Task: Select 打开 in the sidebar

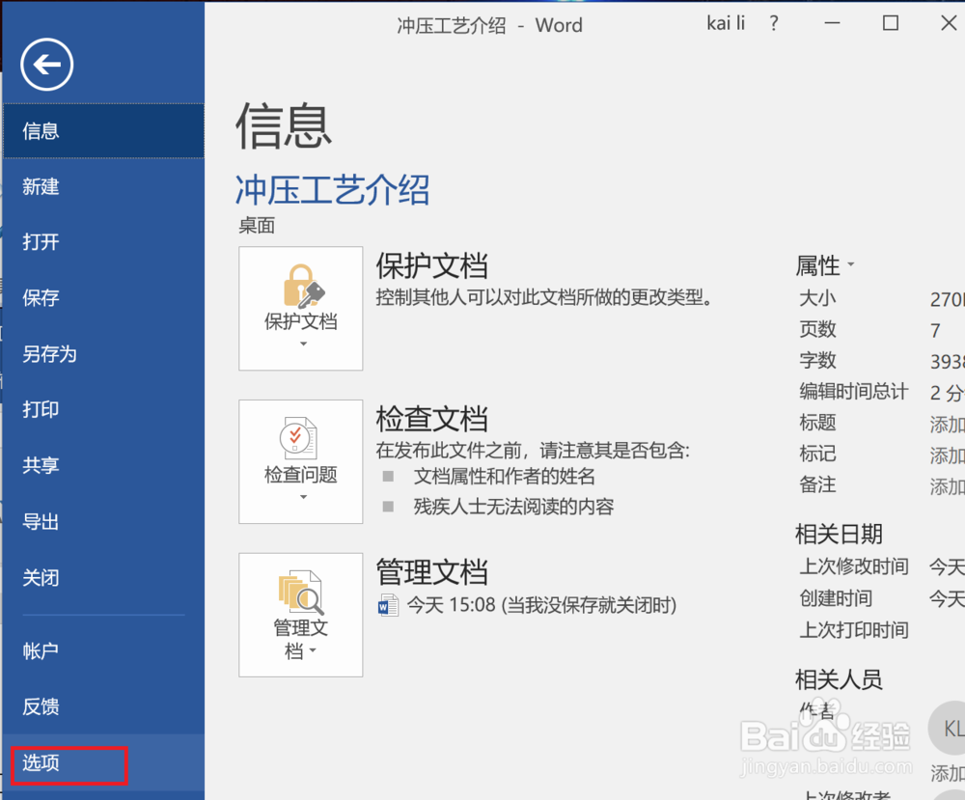Action: (x=103, y=242)
